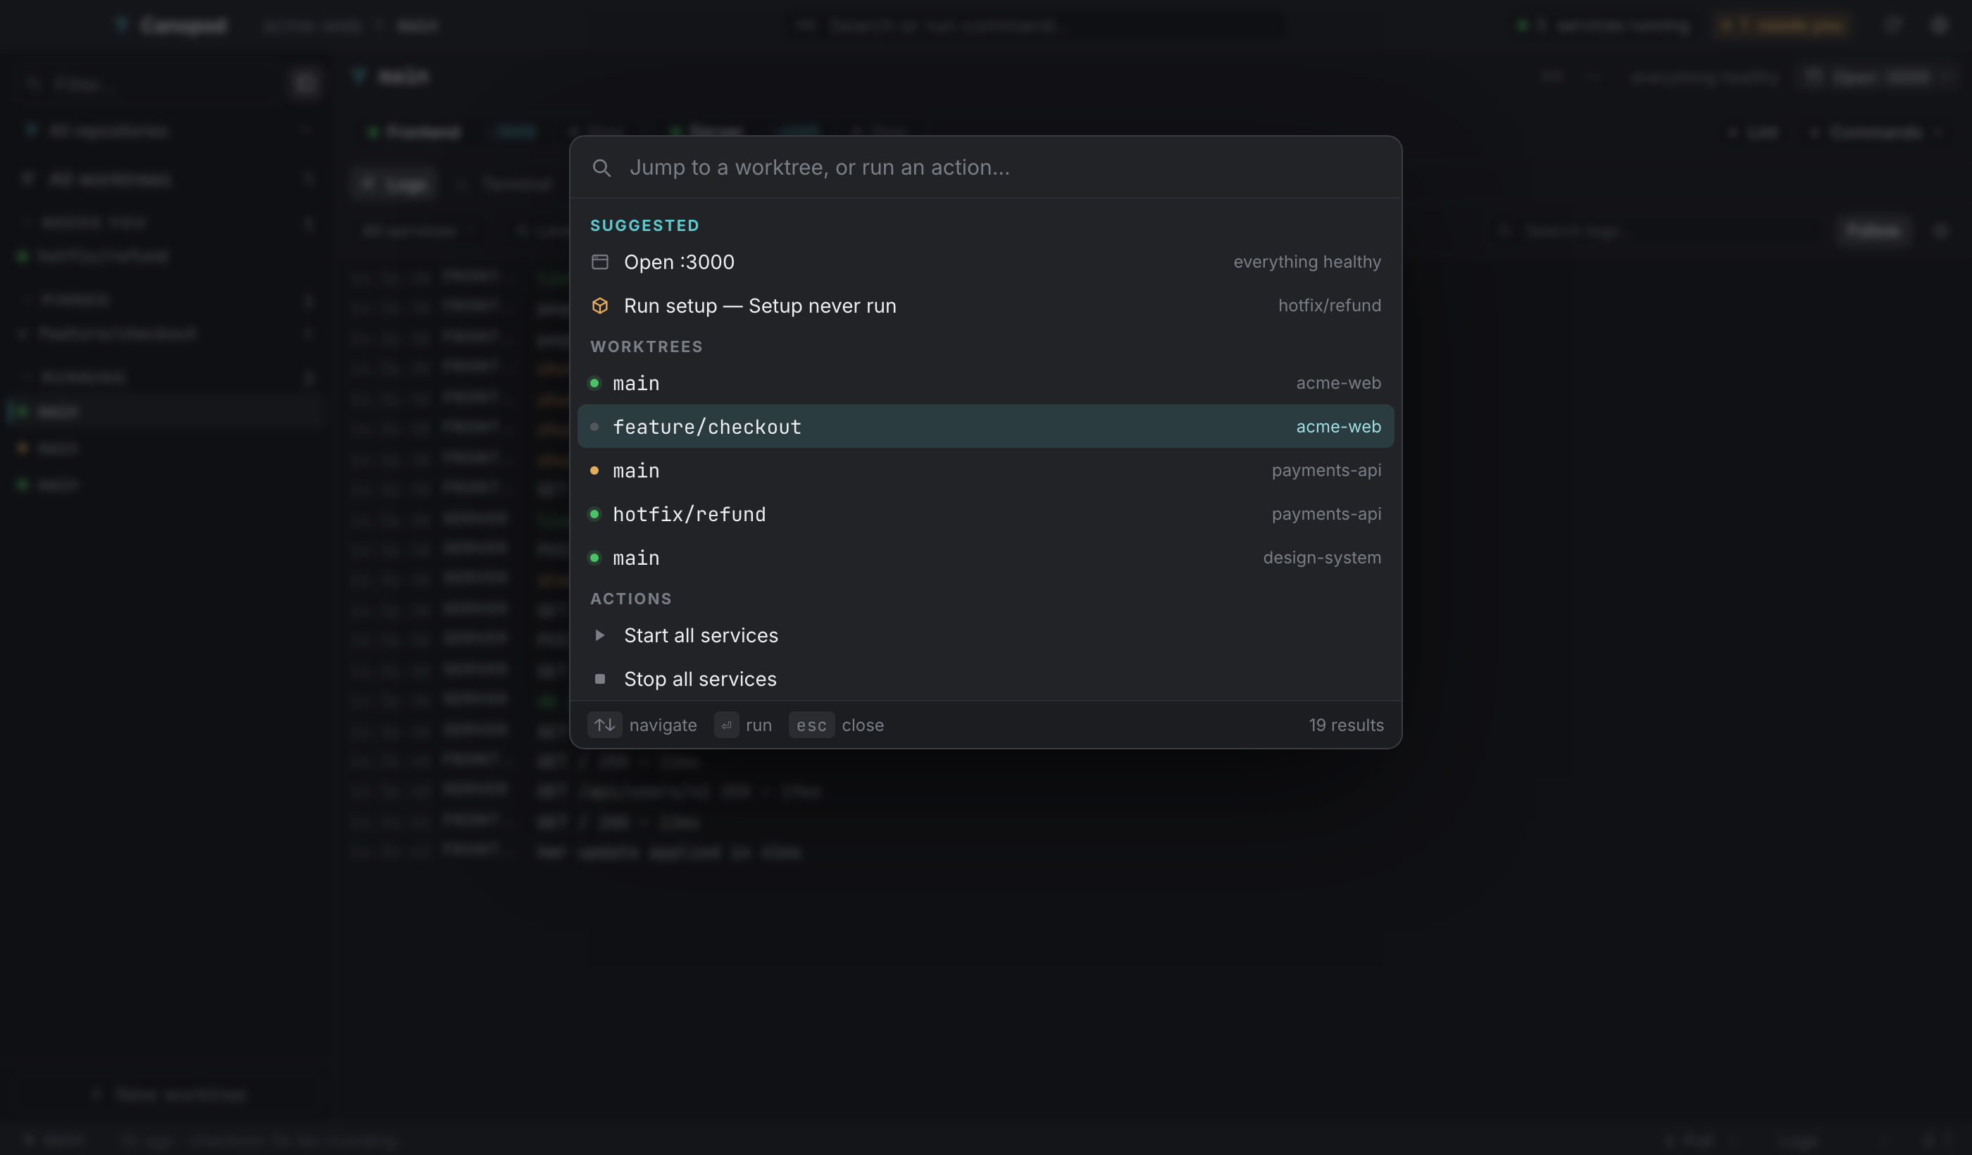This screenshot has height=1155, width=1972.
Task: Click the magnifier search icon in the palette
Action: (601, 168)
